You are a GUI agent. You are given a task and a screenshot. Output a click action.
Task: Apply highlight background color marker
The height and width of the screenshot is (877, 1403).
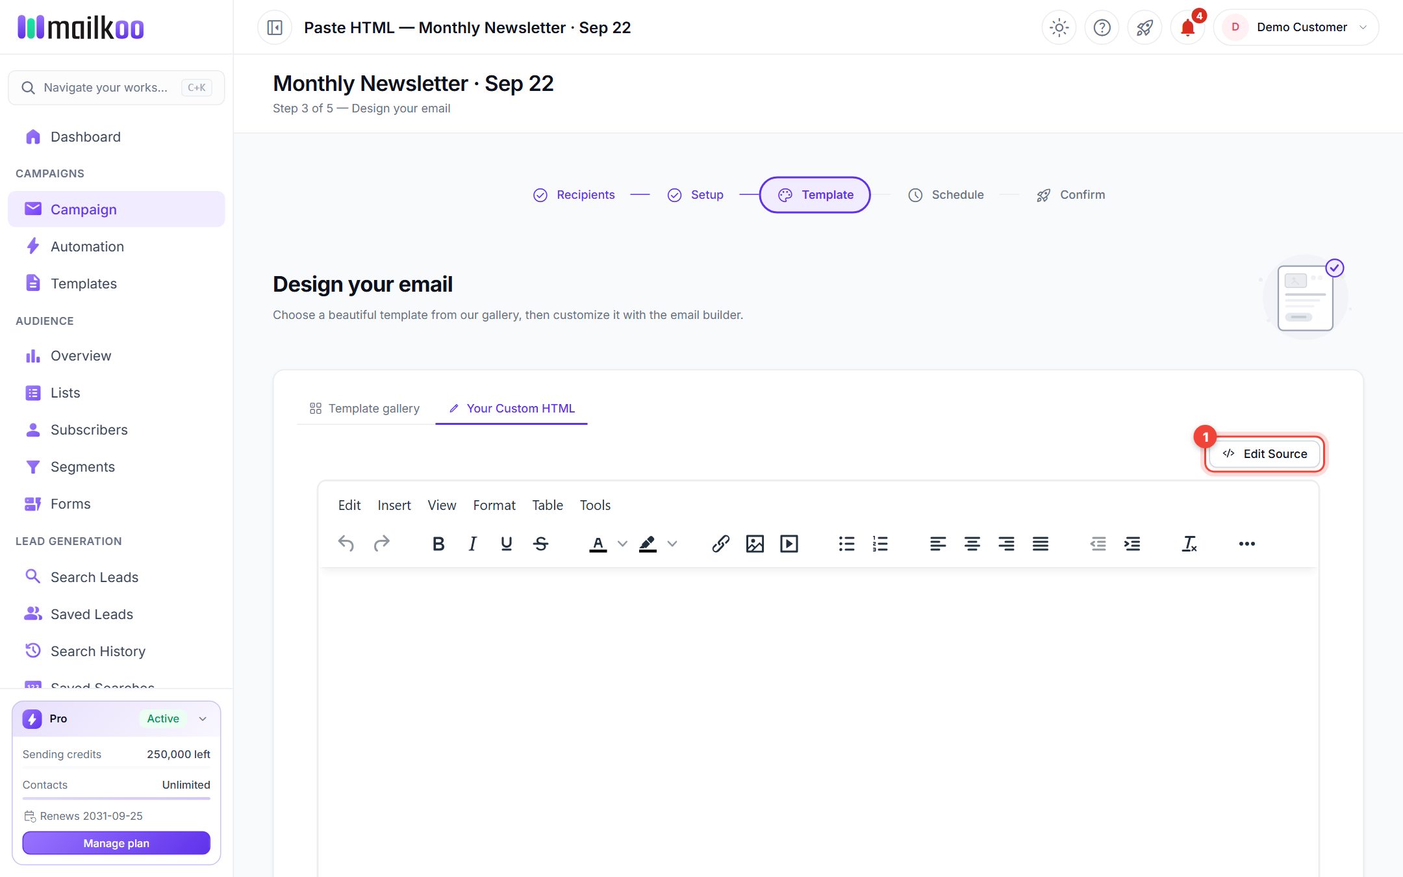648,544
